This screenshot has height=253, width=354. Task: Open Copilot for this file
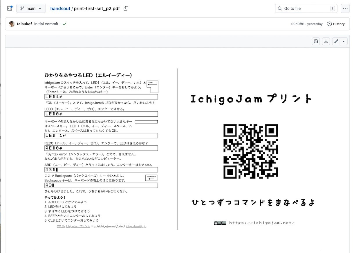(x=316, y=41)
